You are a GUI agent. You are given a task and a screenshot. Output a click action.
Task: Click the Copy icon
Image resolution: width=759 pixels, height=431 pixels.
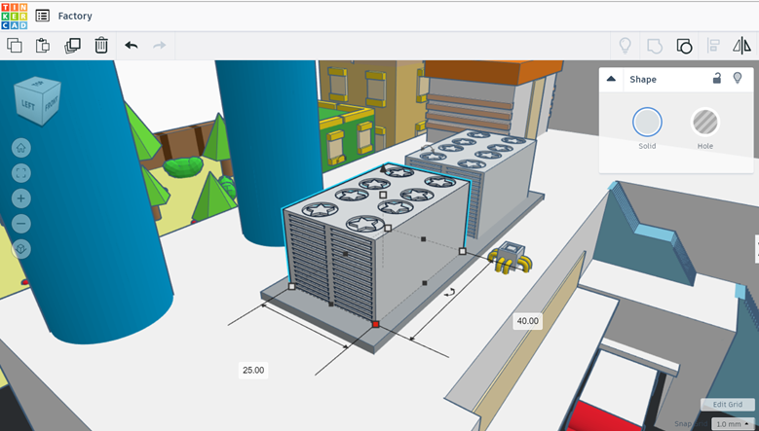(15, 46)
